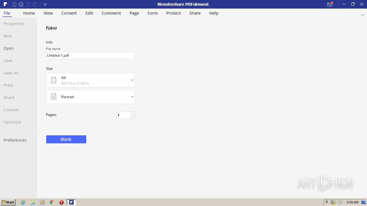The width and height of the screenshot is (367, 206).
Task: Switch to the Edit tab
Action: (89, 13)
